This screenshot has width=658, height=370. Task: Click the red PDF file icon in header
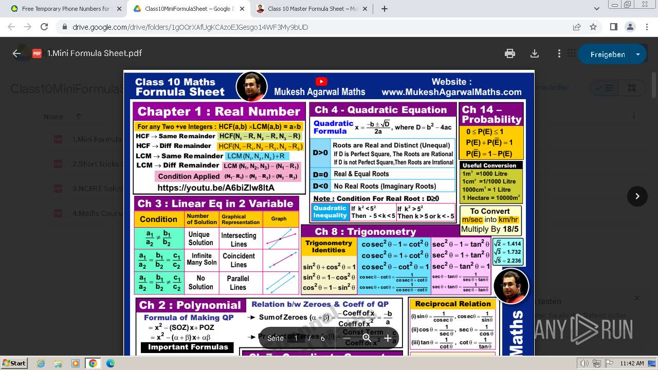point(37,53)
